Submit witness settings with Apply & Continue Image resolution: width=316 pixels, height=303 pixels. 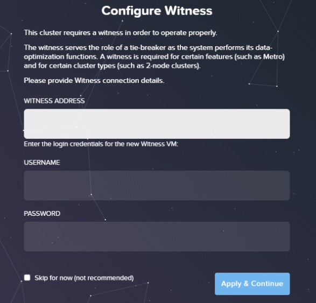point(252,284)
